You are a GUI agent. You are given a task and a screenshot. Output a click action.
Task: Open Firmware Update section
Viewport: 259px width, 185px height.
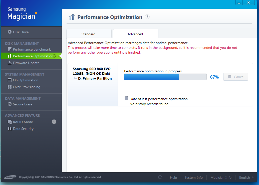pos(26,63)
